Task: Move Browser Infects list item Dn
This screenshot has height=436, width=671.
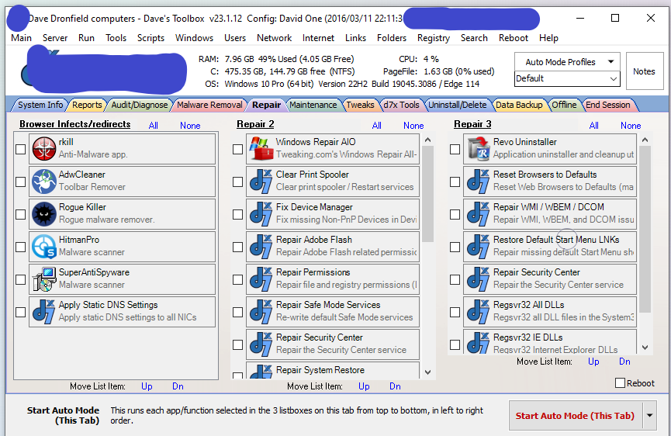Action: [x=178, y=386]
